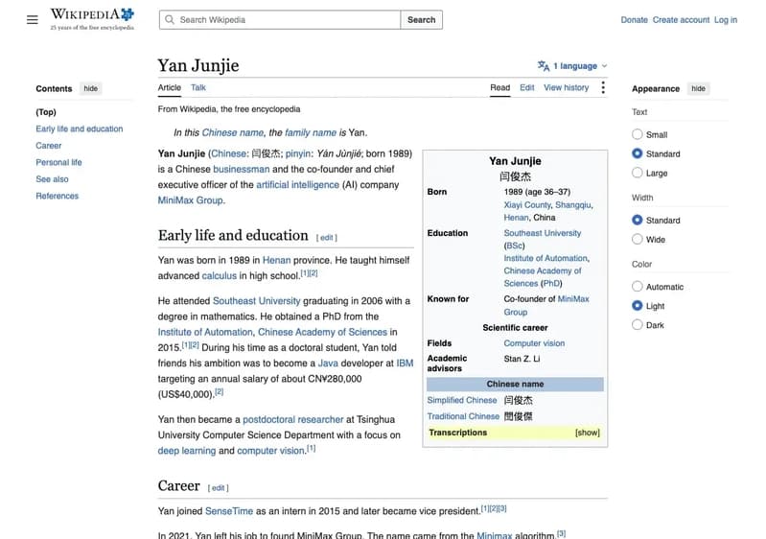The image size is (766, 539).
Task: Open the IBM link
Action: tap(405, 363)
